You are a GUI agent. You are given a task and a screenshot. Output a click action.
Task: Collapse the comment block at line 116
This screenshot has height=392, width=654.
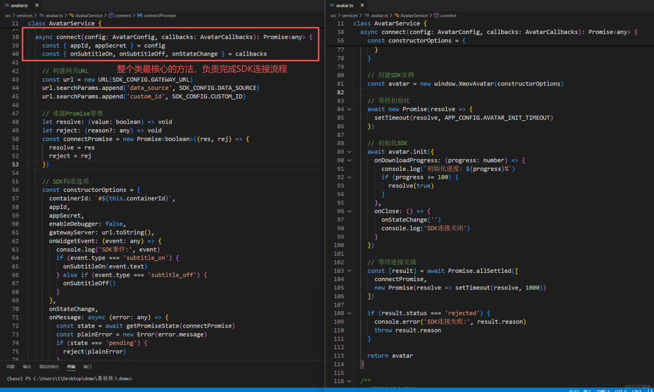pyautogui.click(x=349, y=381)
